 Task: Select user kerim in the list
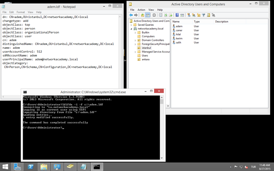click(179, 38)
